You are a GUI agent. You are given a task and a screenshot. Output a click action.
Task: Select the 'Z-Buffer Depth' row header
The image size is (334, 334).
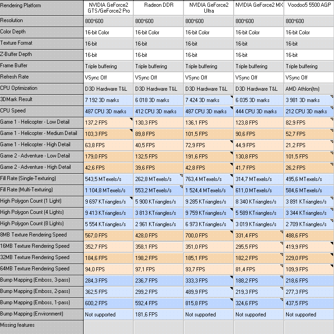tap(42, 55)
